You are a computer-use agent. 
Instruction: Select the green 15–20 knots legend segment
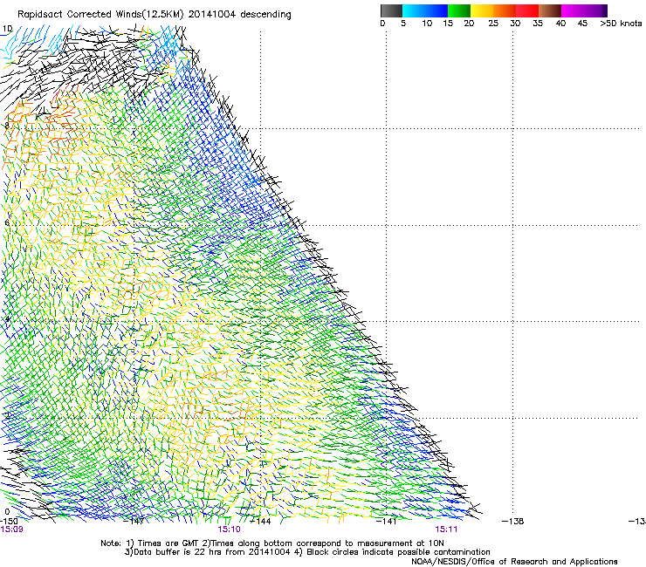(459, 10)
